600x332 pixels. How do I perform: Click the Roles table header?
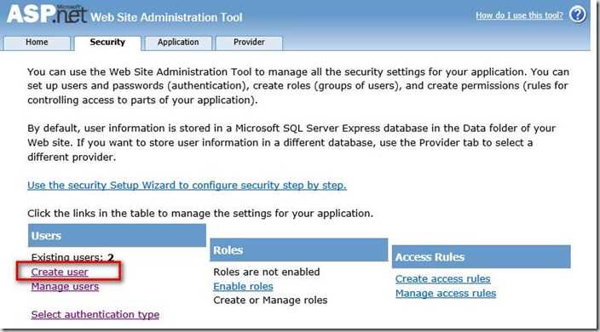(x=299, y=250)
